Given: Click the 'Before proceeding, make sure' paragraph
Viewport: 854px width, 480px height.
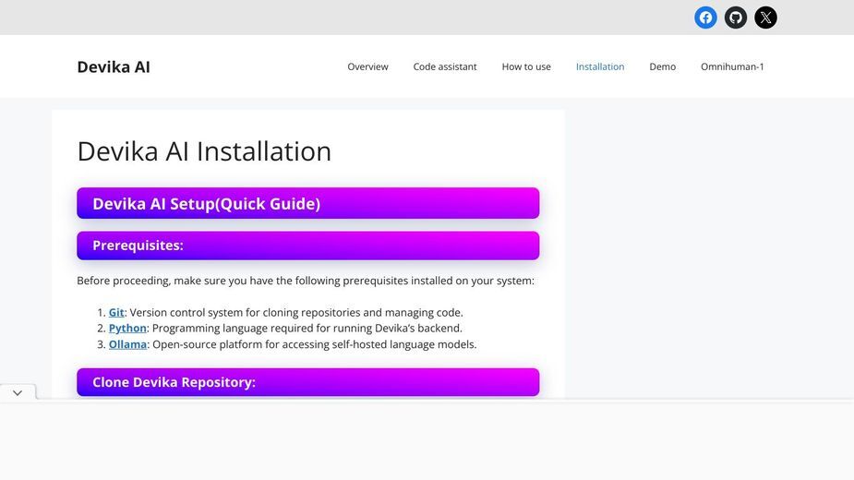Looking at the screenshot, I should [x=306, y=281].
